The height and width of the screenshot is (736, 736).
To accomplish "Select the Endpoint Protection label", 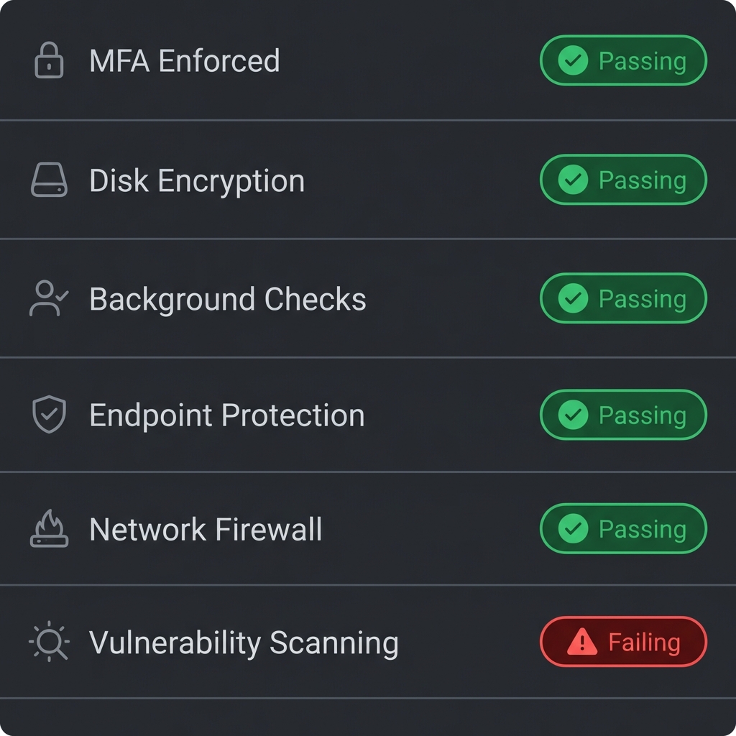I will [226, 415].
